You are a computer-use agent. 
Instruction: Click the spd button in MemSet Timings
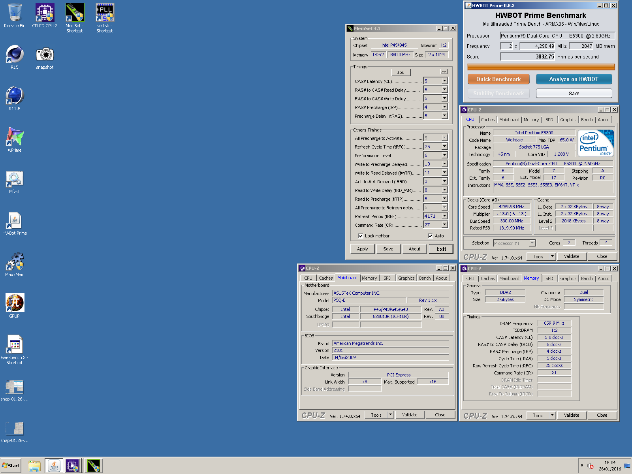click(x=401, y=72)
